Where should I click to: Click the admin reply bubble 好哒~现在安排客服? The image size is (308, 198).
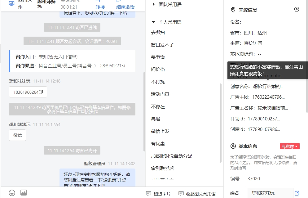pos(97,178)
